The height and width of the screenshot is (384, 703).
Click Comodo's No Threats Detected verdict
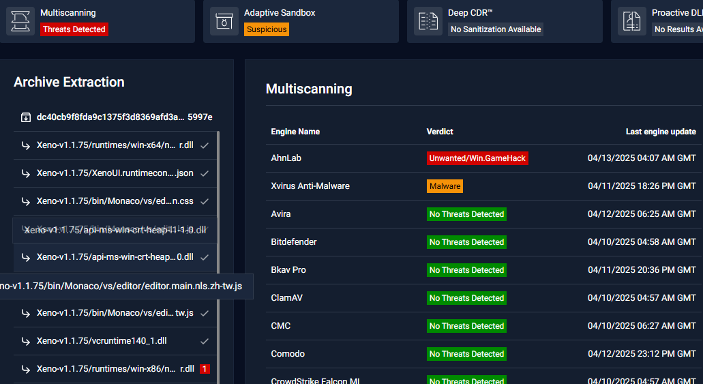(x=466, y=354)
